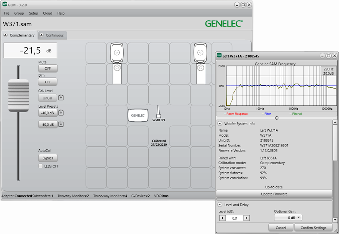Confirm Settings for the W371A woofer
Screen dimensions: 339x234
pos(313,227)
